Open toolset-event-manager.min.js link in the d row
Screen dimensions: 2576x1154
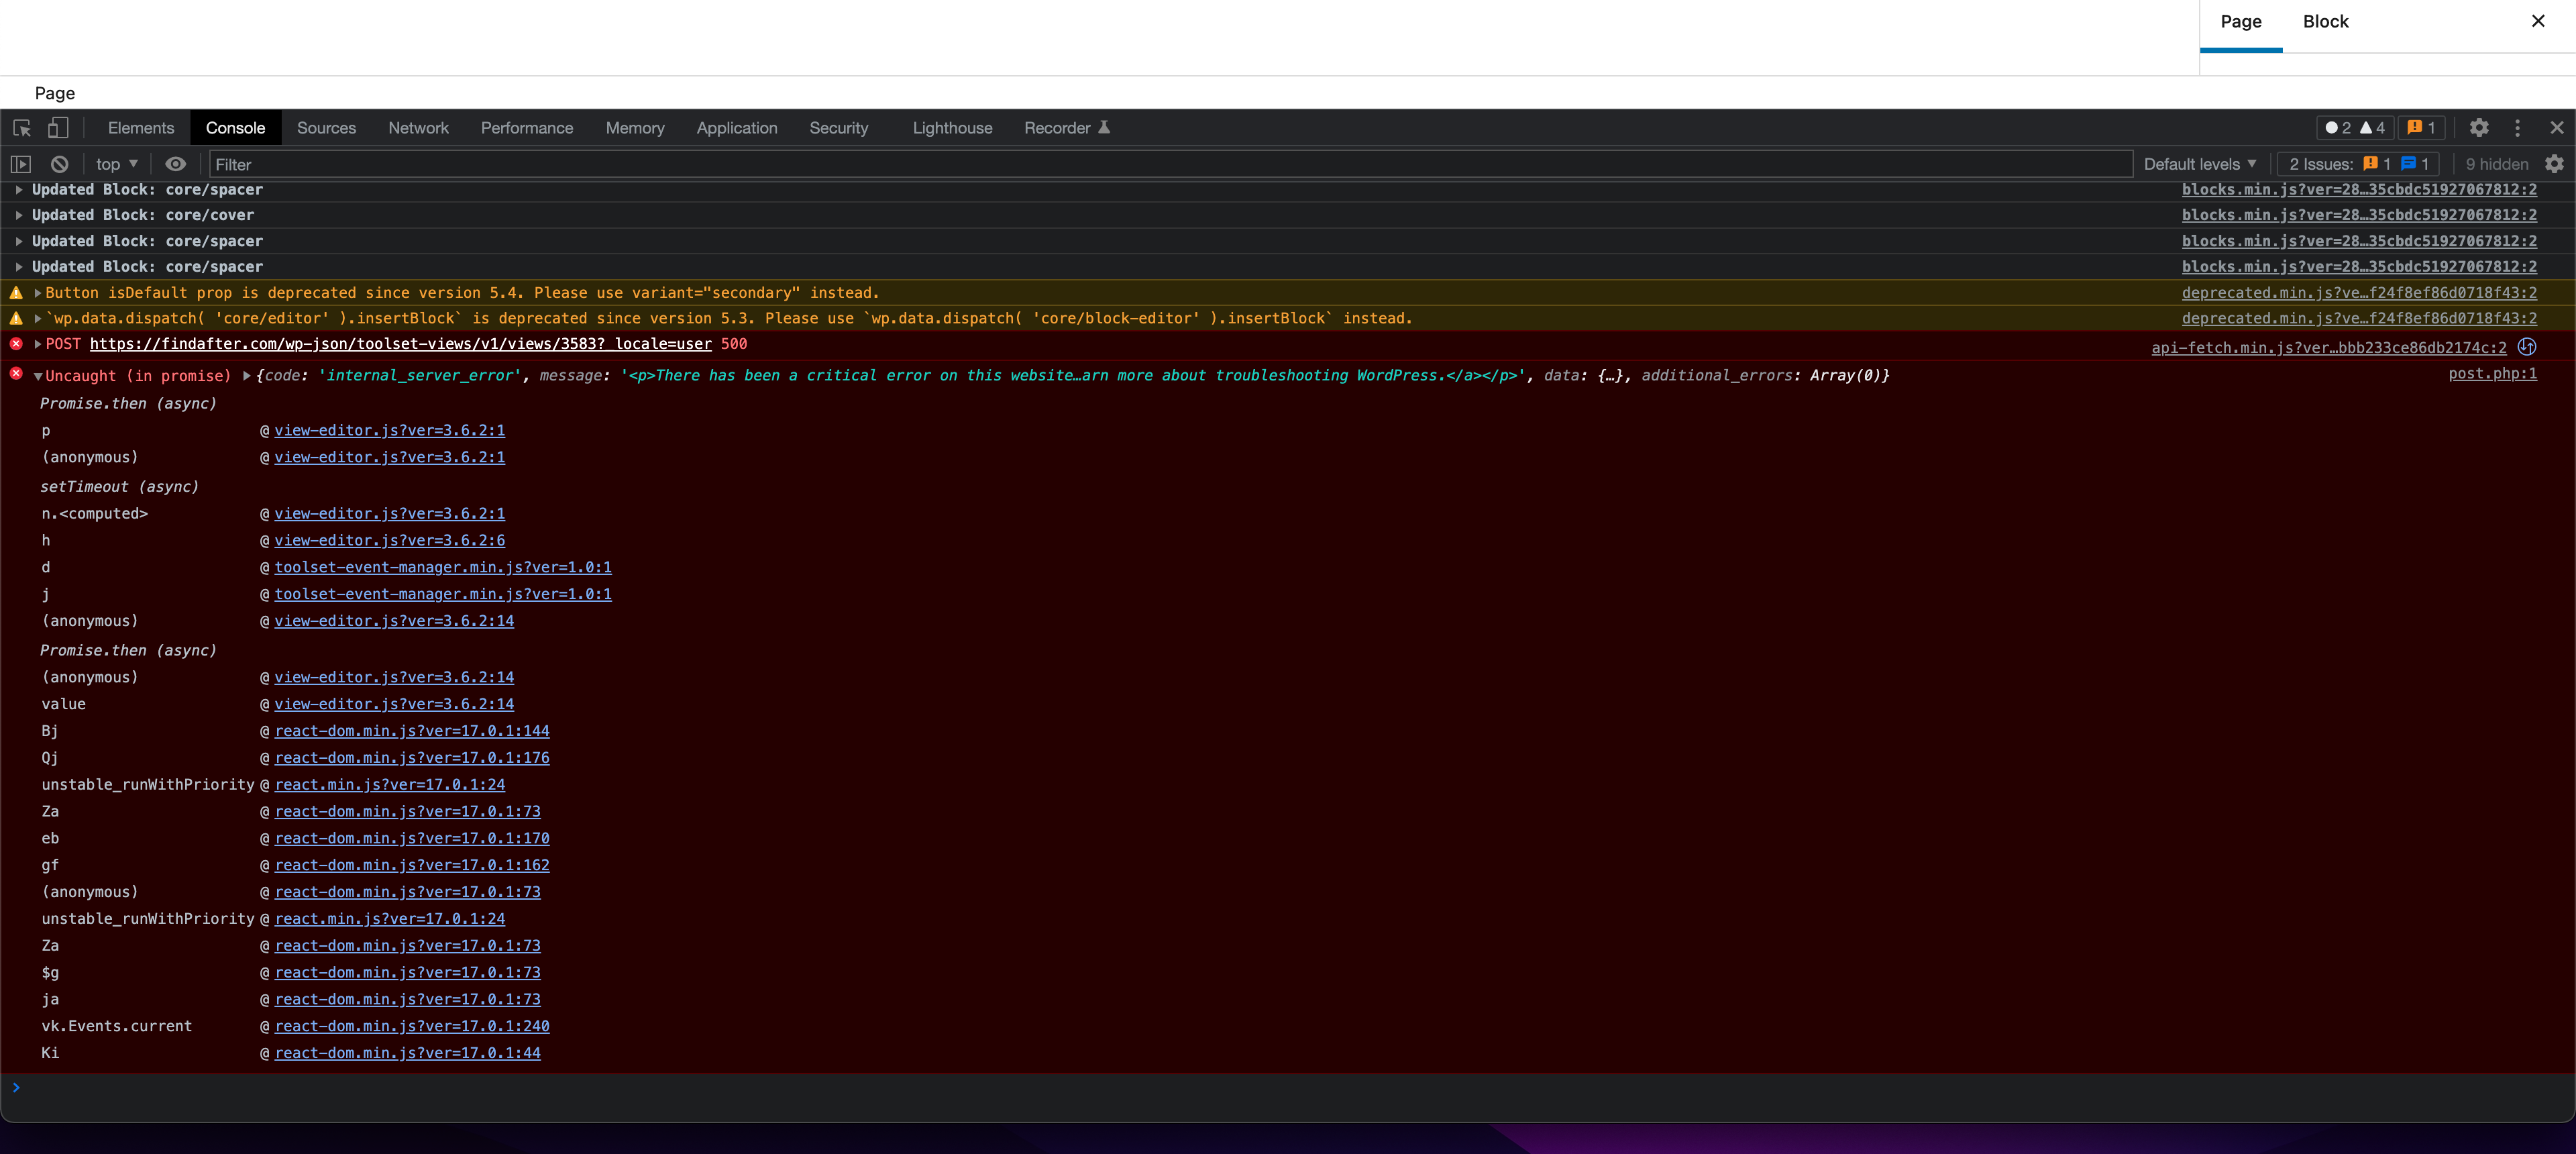443,567
